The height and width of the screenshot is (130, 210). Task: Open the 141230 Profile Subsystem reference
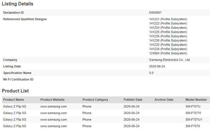click(168, 40)
